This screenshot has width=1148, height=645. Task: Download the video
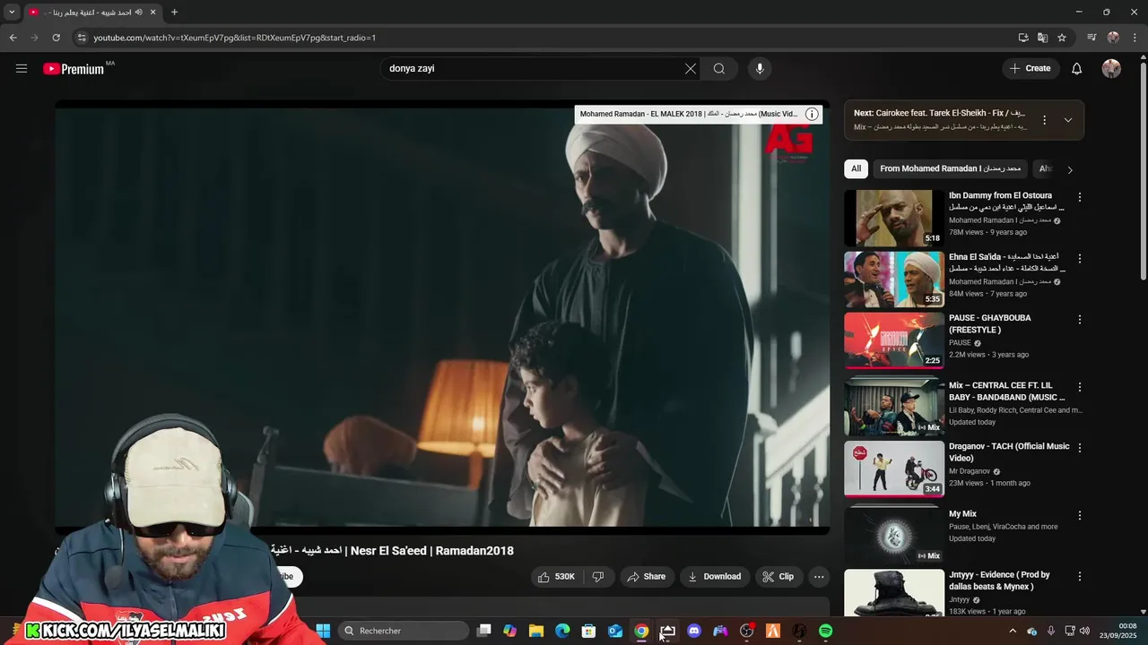[714, 577]
